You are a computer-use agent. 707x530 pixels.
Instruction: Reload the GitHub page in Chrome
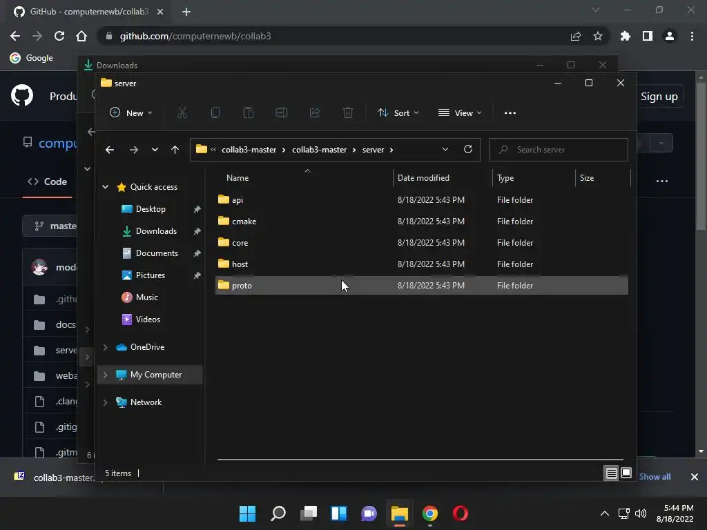pyautogui.click(x=59, y=36)
